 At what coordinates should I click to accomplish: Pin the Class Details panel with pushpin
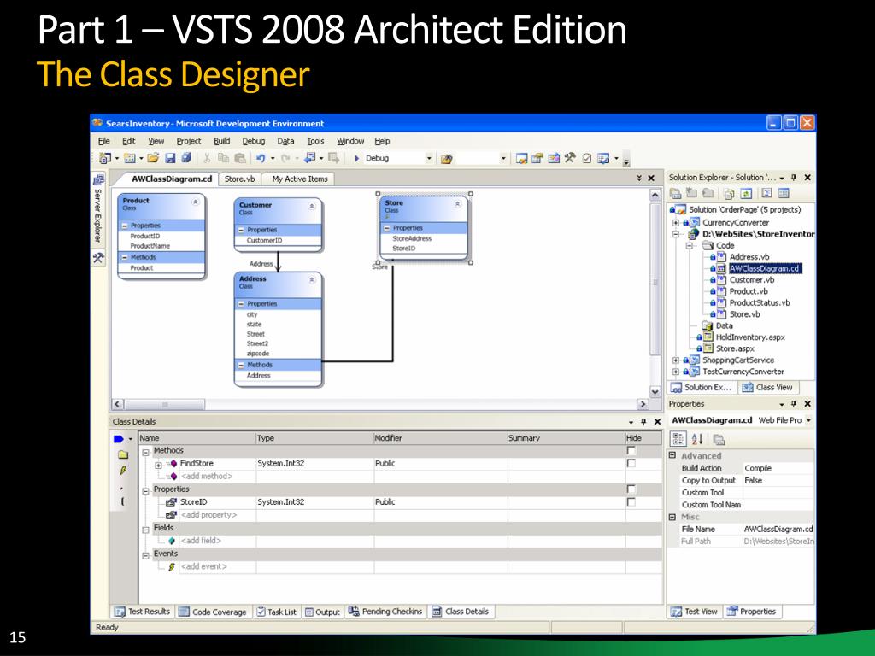(x=643, y=422)
